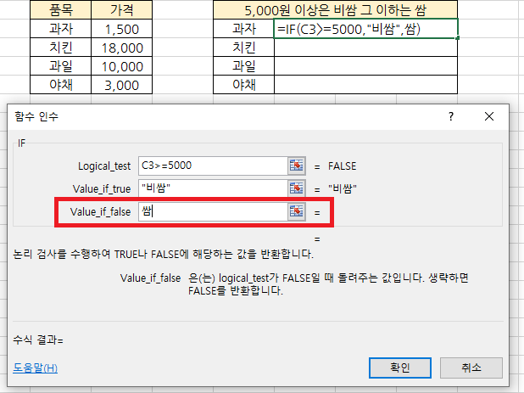524x393 pixels.
Task: Focus the Logical_test input field
Action: point(213,166)
